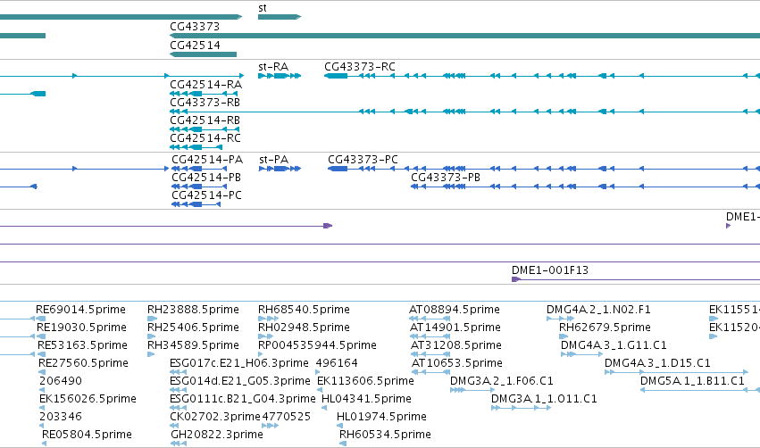
Task: Select the AT10653.5prime EST label
Action: point(457,363)
